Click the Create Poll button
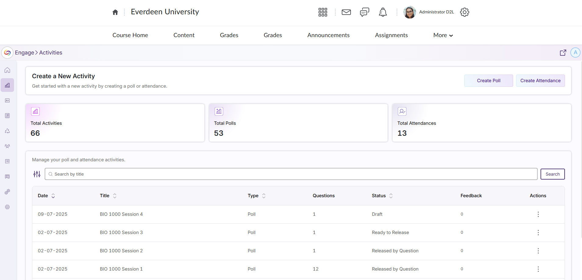This screenshot has height=280, width=582. pos(488,81)
